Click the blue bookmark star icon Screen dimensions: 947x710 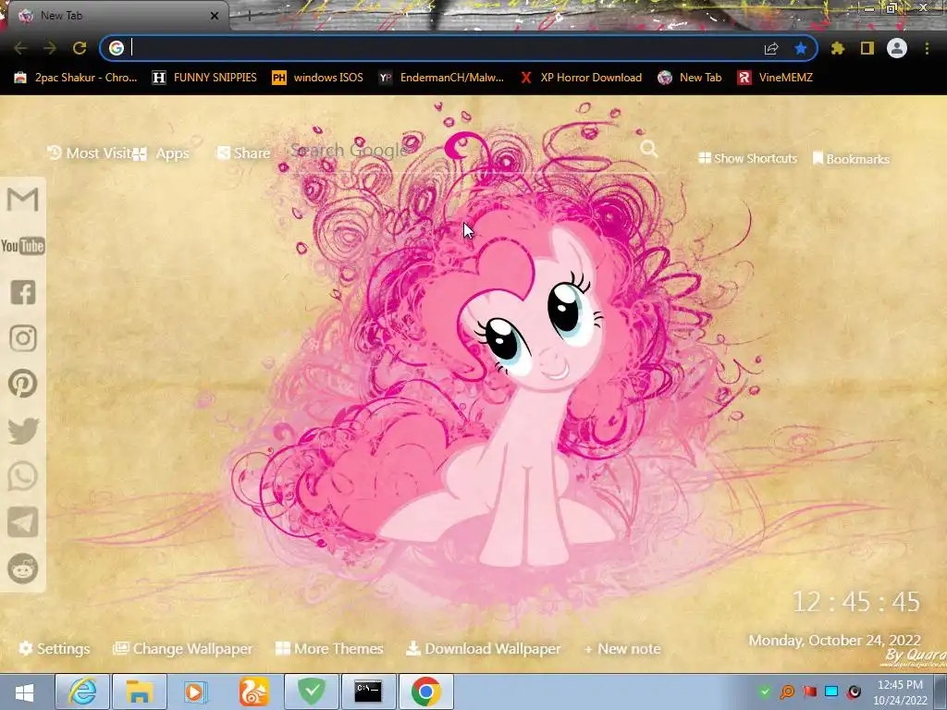[x=801, y=48]
